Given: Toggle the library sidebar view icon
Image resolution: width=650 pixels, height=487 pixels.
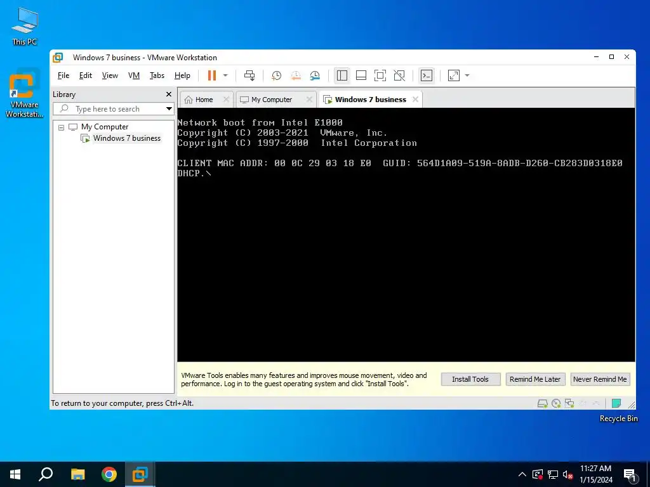Looking at the screenshot, I should tap(342, 75).
